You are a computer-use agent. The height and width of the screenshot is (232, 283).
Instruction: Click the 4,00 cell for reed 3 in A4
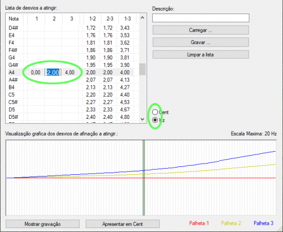[70, 72]
